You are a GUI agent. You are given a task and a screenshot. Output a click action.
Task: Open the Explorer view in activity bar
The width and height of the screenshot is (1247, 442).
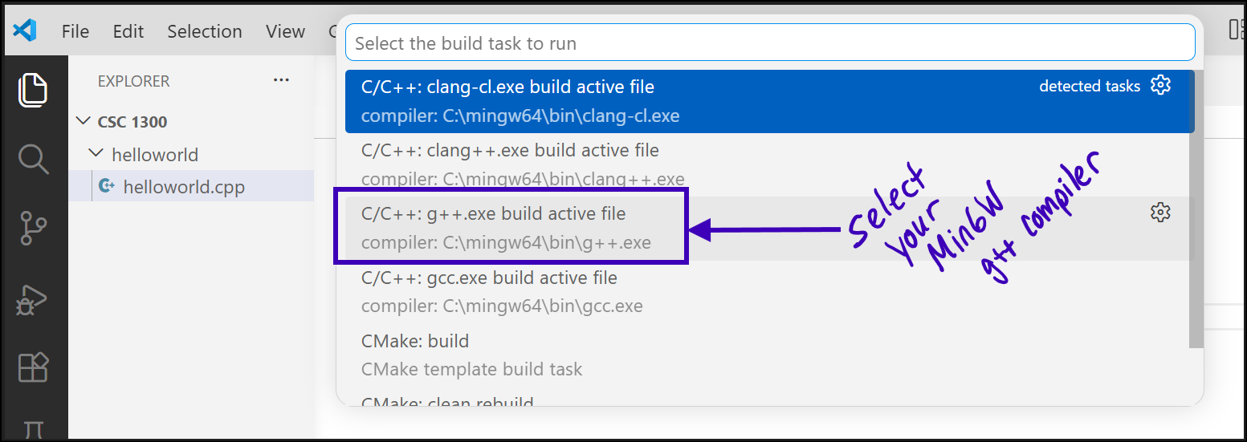point(33,89)
